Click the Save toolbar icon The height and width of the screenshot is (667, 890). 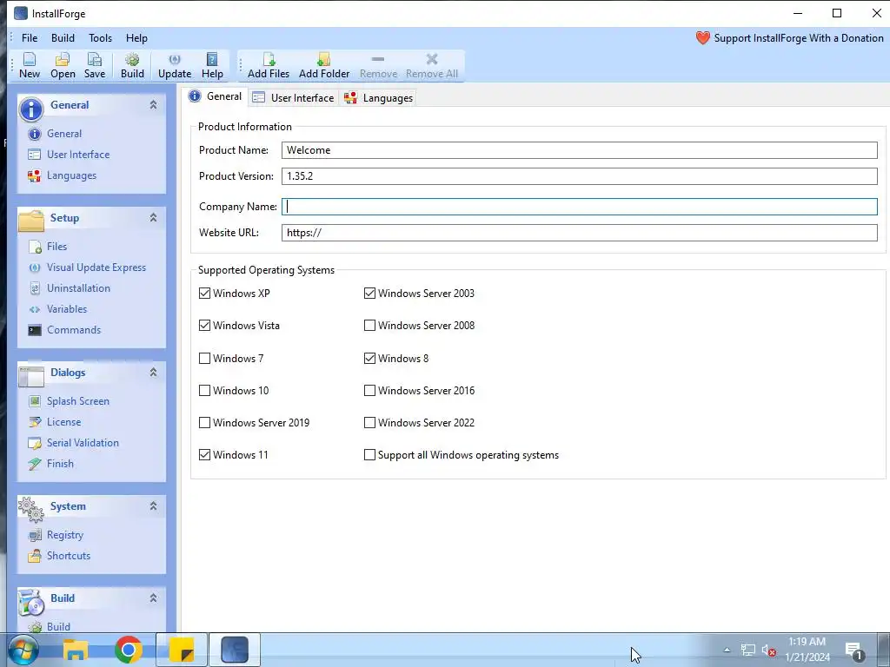94,66
